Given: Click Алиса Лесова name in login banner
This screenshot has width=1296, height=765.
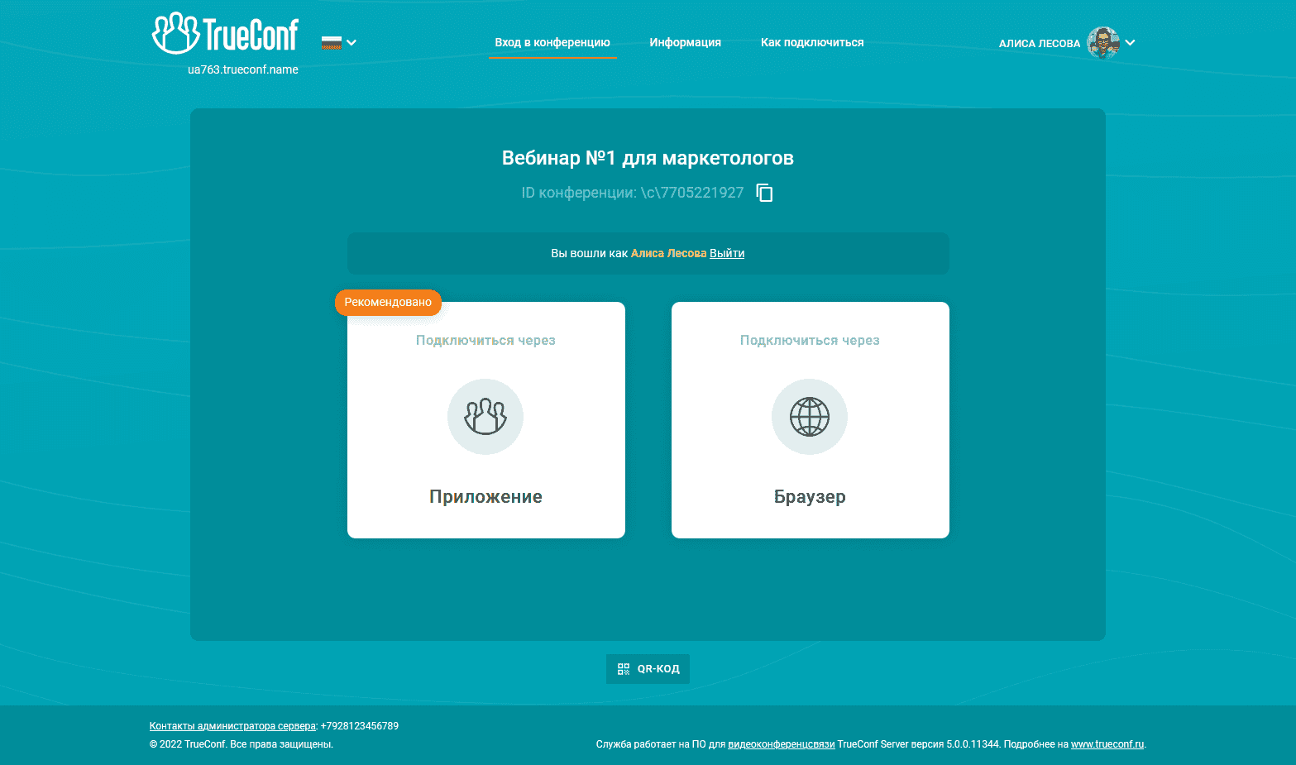Looking at the screenshot, I should pos(668,253).
